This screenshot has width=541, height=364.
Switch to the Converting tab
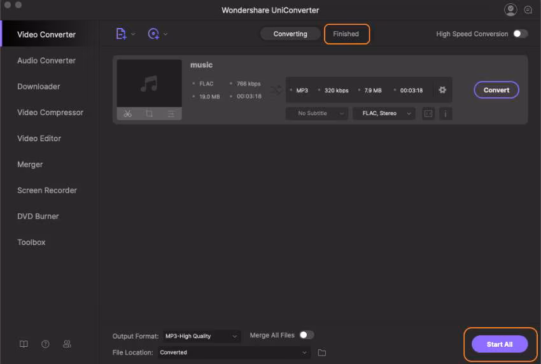pos(290,34)
